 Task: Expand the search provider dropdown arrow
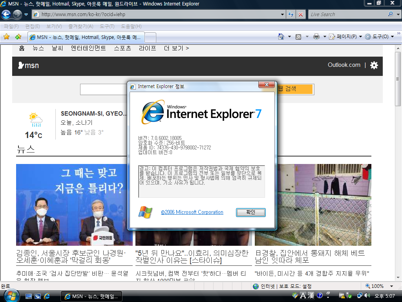(x=398, y=15)
